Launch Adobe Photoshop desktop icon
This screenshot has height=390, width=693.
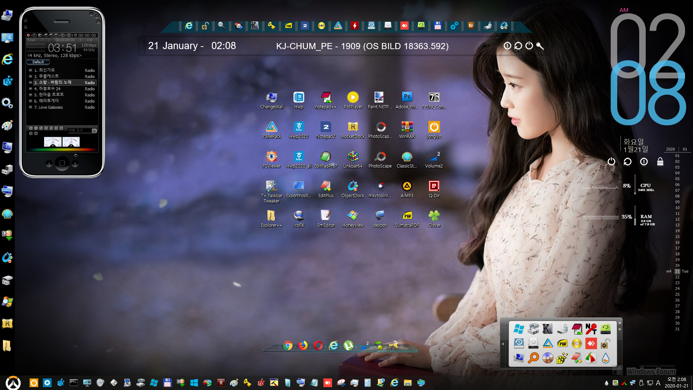[x=407, y=100]
